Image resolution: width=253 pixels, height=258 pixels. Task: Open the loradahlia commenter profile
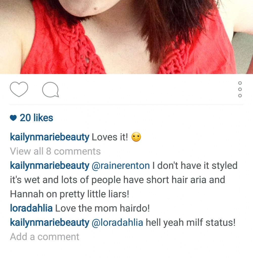click(x=31, y=208)
